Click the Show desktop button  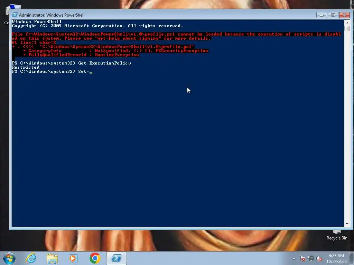click(x=352, y=258)
